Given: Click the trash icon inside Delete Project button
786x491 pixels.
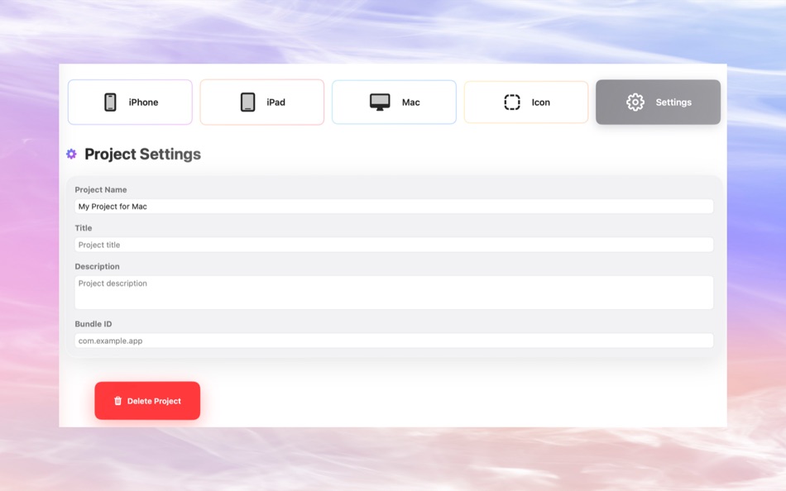Looking at the screenshot, I should point(117,401).
